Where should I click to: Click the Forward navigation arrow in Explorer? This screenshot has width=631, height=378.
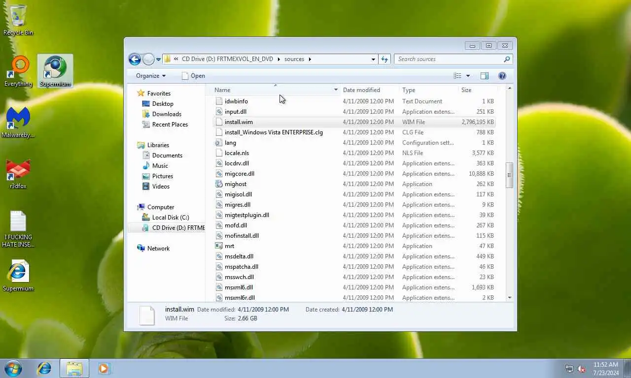point(148,59)
